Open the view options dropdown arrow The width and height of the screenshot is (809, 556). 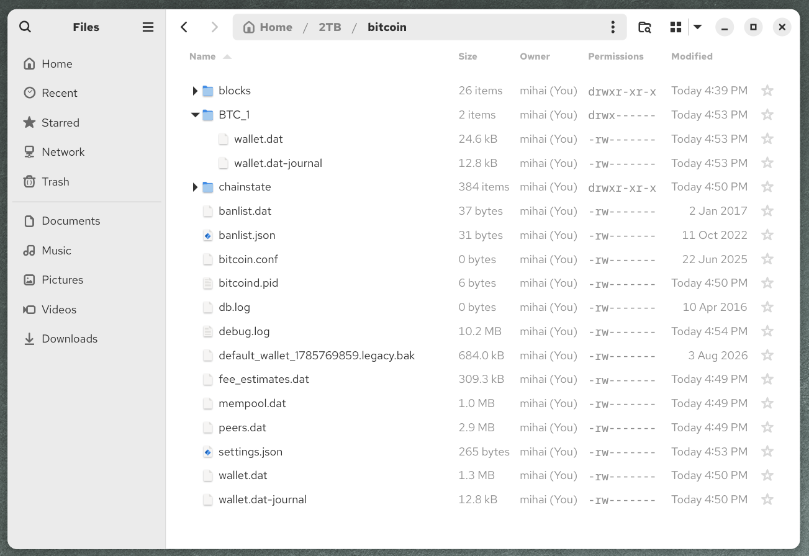click(698, 27)
